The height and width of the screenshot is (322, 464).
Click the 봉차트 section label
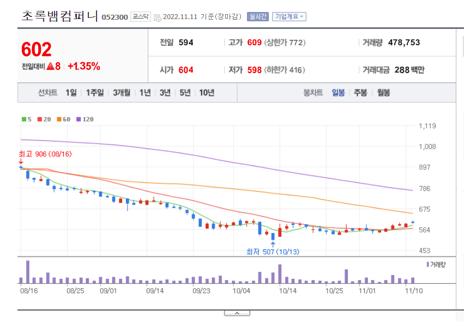coord(313,93)
